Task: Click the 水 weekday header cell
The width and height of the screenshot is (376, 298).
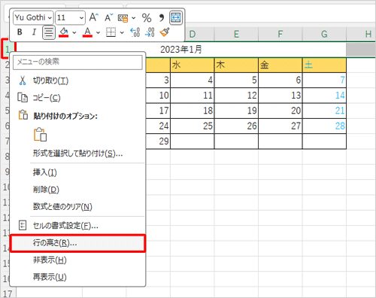Action: click(193, 65)
